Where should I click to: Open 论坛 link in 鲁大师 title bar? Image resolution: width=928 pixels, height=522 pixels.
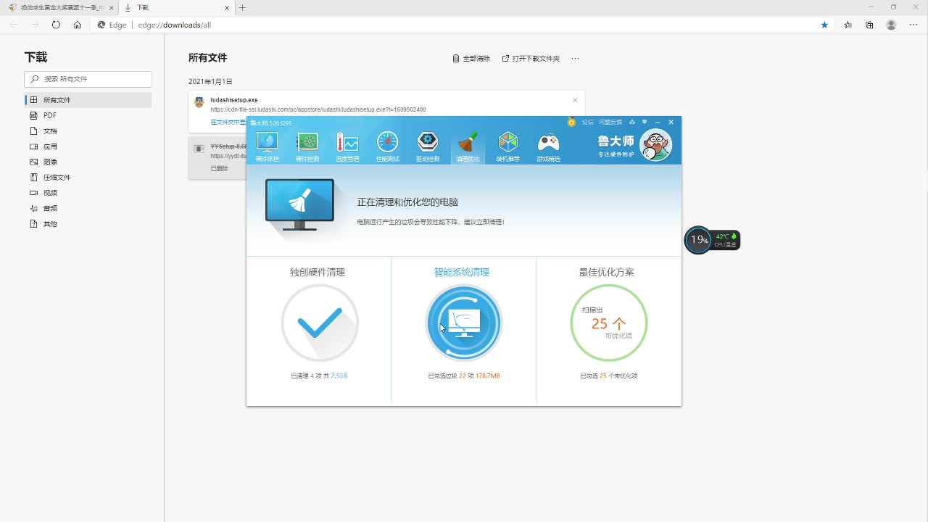587,122
